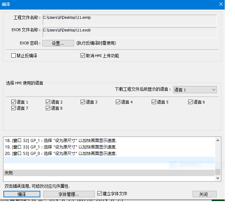Uncheck 取消 HMI 上传功能 option

pyautogui.click(x=83, y=56)
